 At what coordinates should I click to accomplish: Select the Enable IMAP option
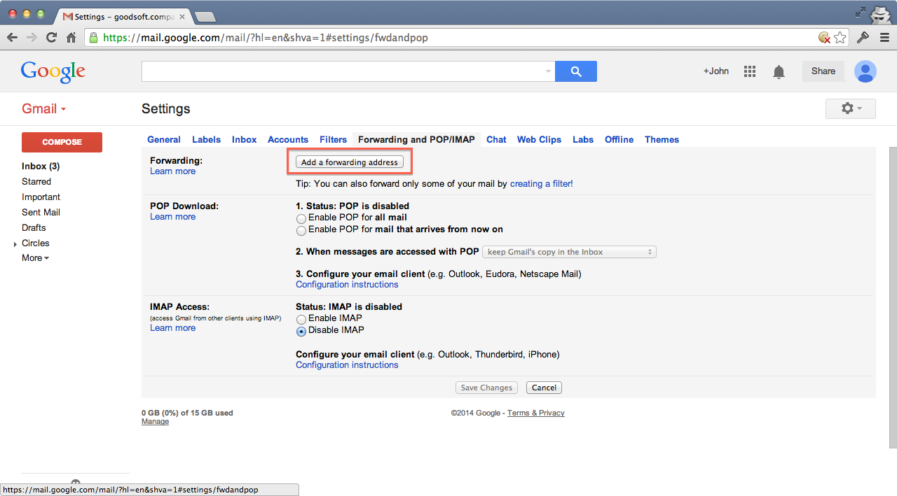click(x=301, y=319)
